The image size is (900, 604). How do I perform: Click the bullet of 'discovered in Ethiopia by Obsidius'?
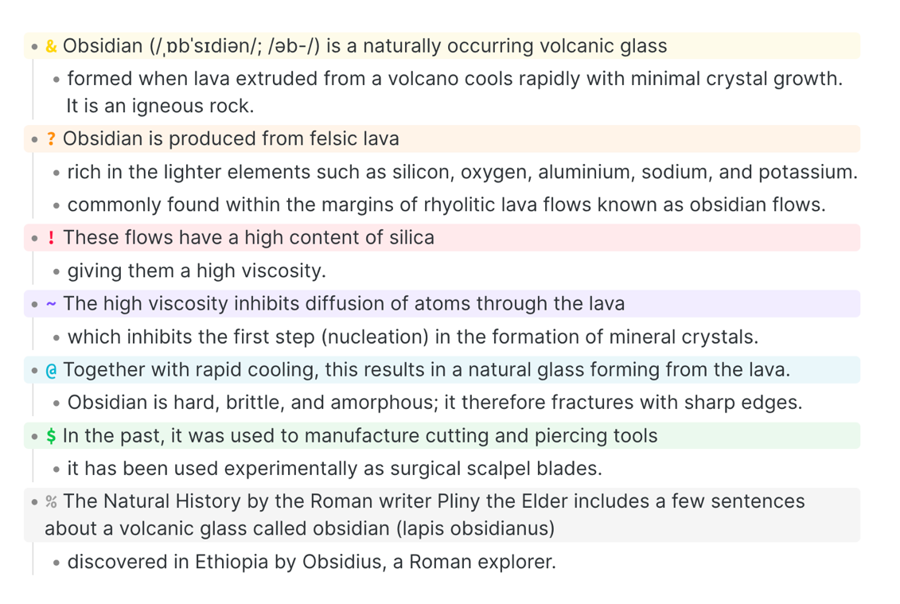point(56,563)
